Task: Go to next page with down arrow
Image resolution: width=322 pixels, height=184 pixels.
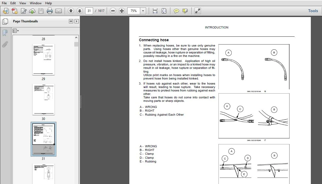Action: point(80,11)
